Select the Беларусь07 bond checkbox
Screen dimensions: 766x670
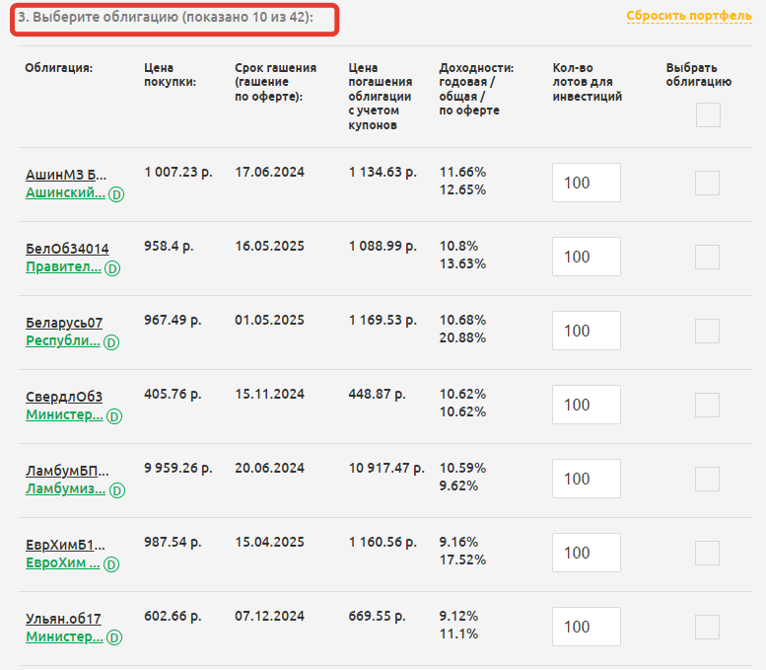(x=707, y=331)
